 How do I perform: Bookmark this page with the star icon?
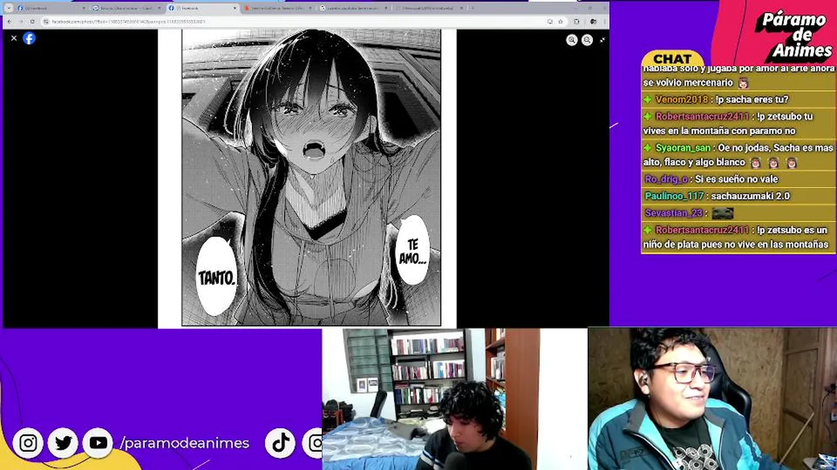pos(560,22)
